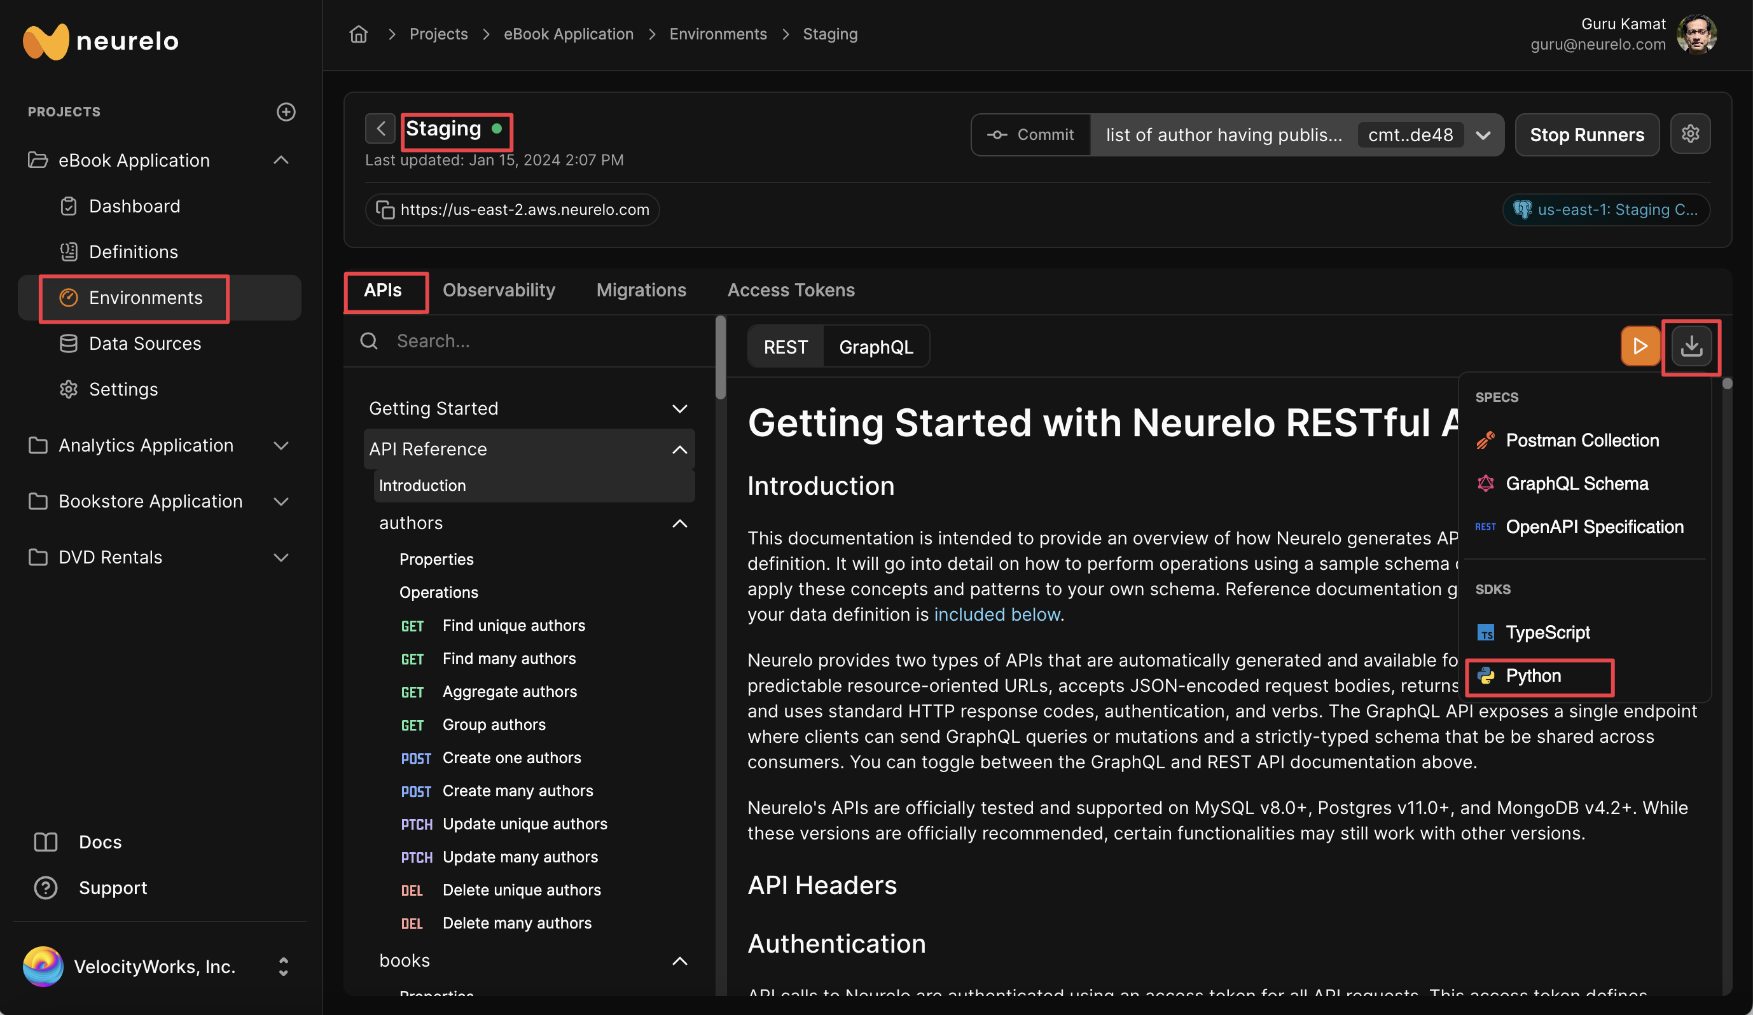Copy the us-east-2 endpoint URL

[x=385, y=209]
